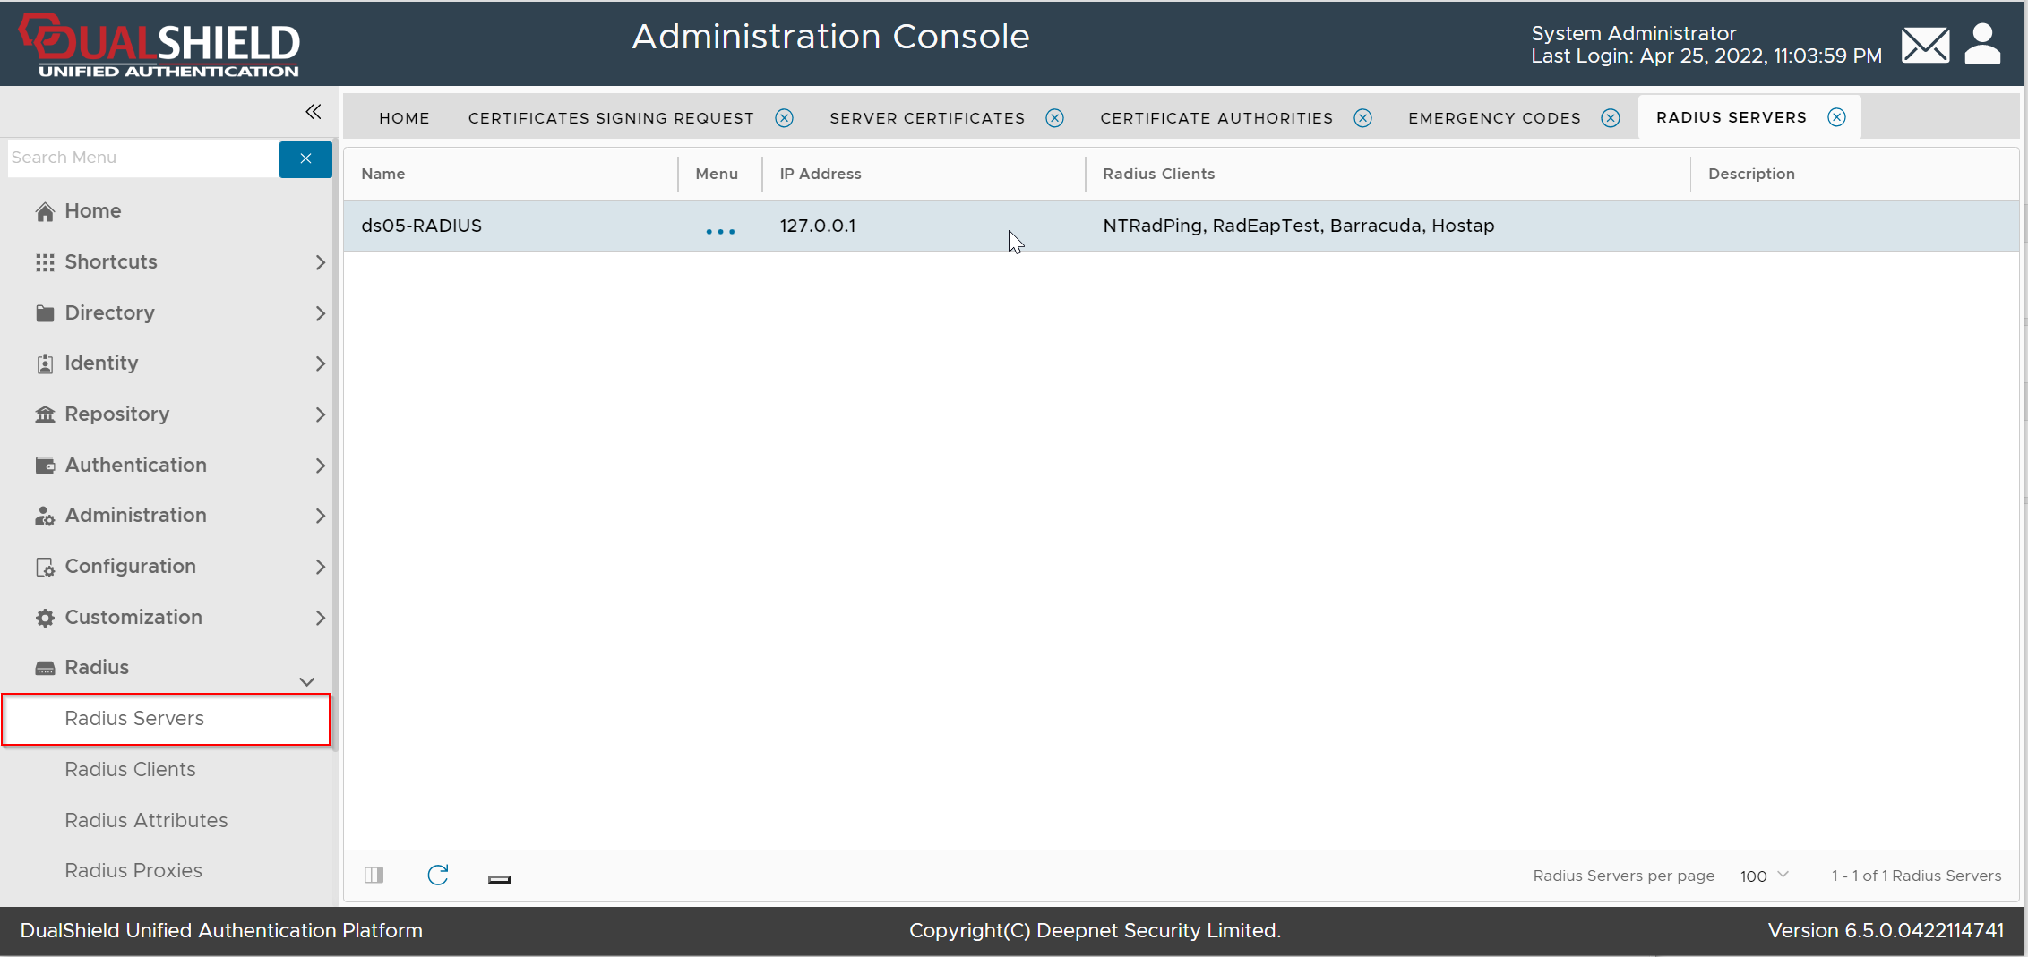
Task: Collapse the Radius menu section
Action: coord(306,681)
